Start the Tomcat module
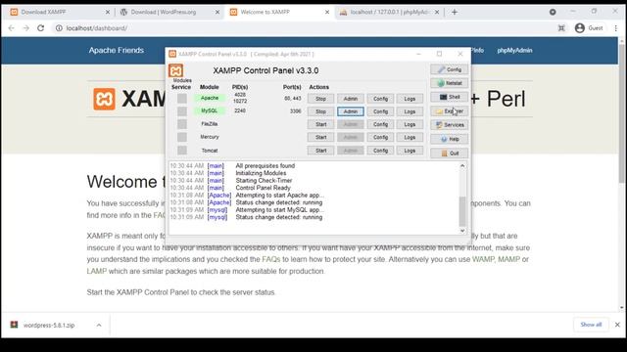The image size is (627, 352). pyautogui.click(x=320, y=151)
